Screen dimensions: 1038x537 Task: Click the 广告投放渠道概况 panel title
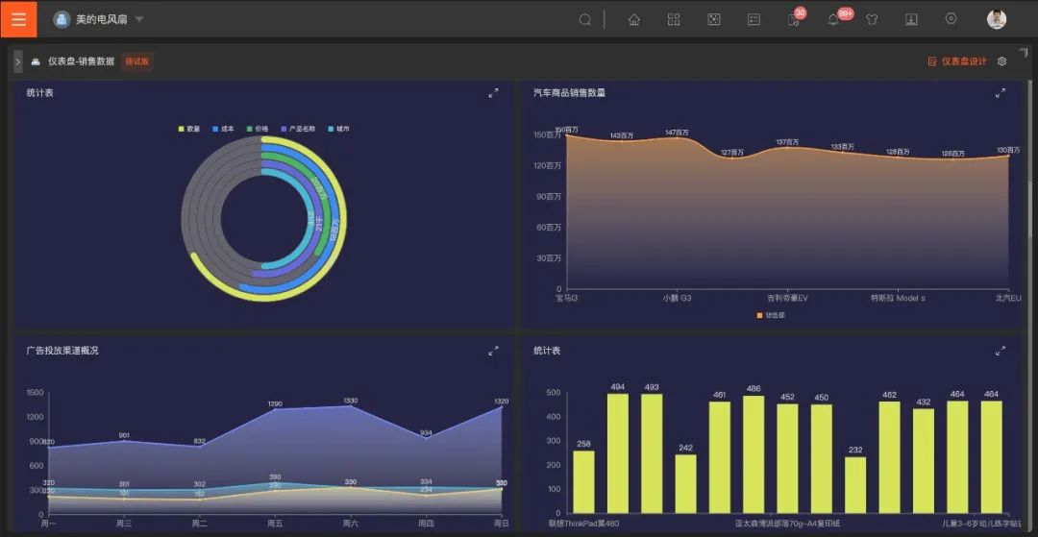62,351
